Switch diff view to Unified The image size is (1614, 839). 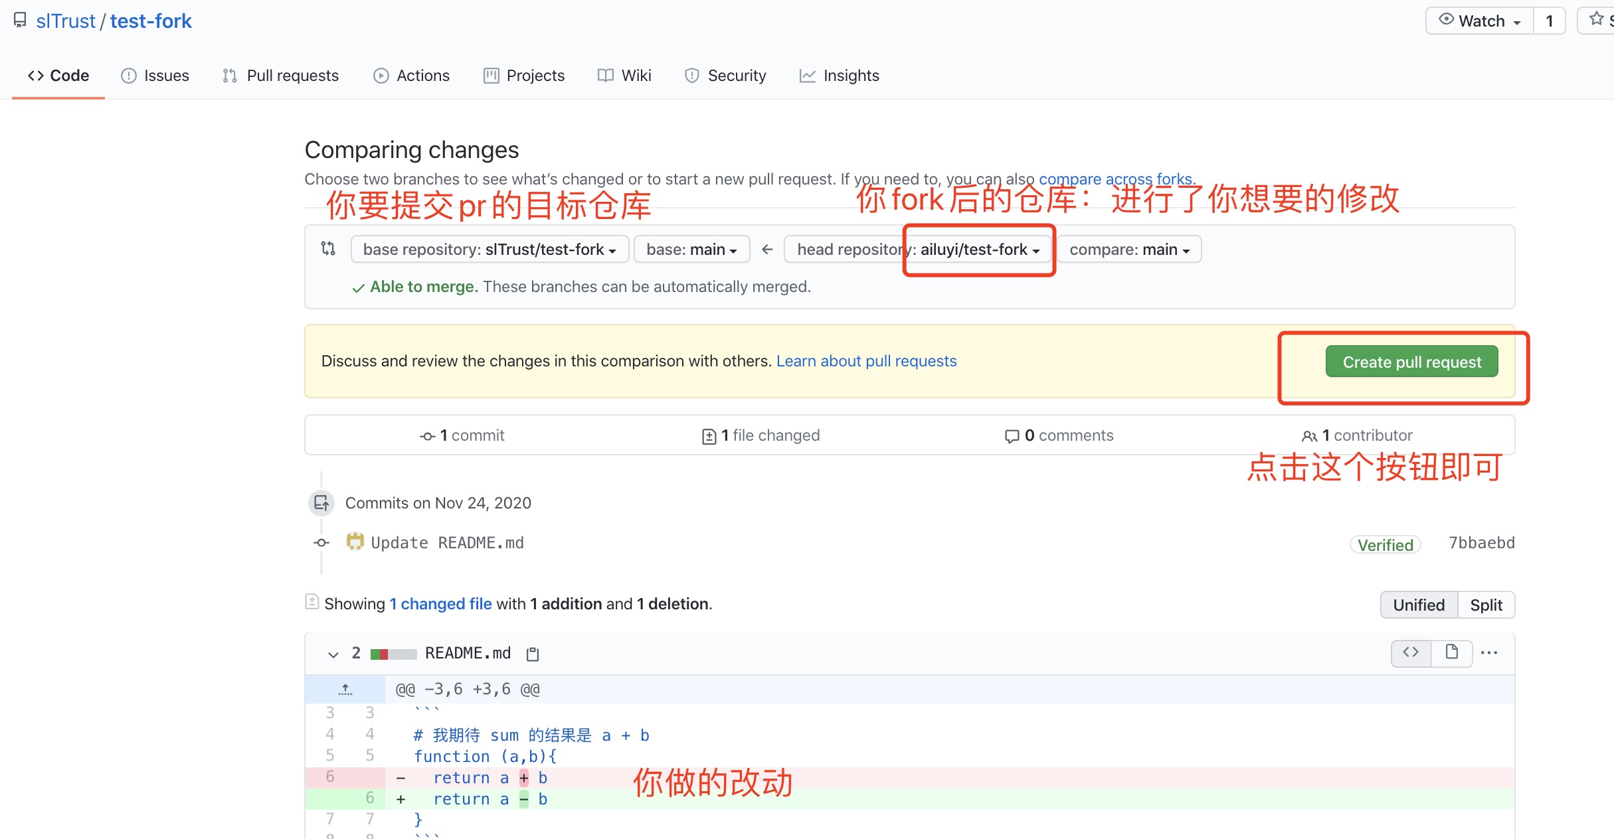[1419, 605]
